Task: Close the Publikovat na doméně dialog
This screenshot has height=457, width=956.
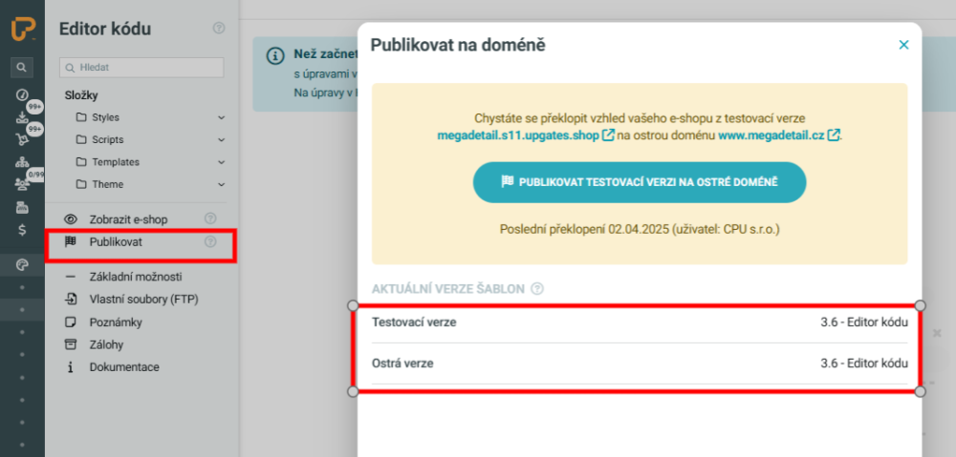Action: tap(903, 45)
